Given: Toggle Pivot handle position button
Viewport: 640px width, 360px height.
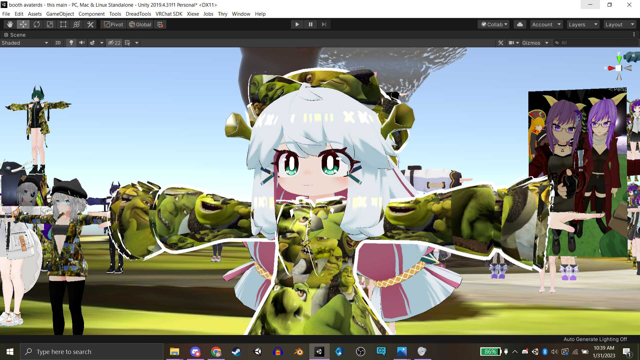Looking at the screenshot, I should (x=113, y=24).
